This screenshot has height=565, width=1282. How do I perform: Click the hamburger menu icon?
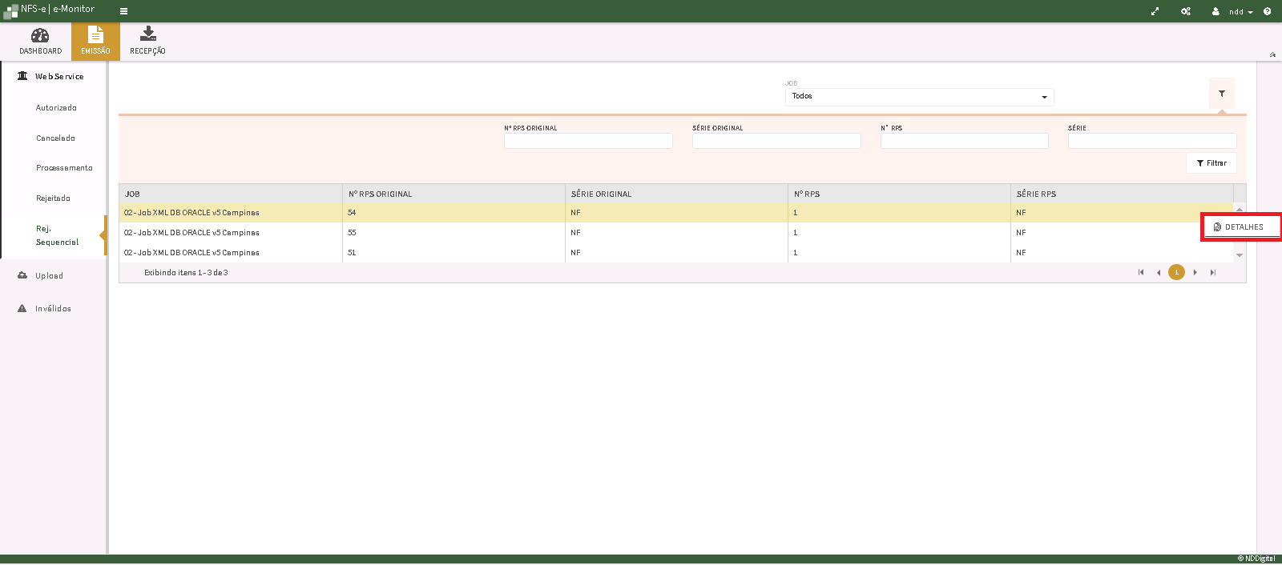pos(123,11)
